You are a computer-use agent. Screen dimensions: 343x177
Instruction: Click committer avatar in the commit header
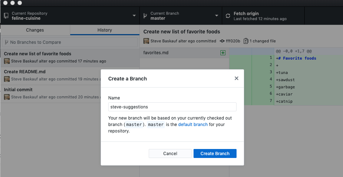(x=146, y=41)
